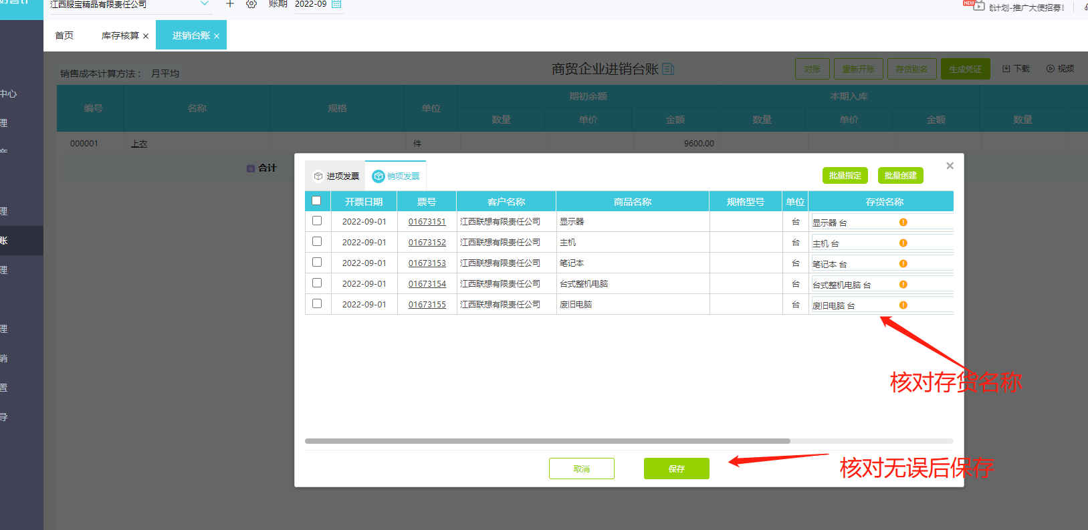1088x530 pixels.
Task: Click the document icon beside 商贸企业进销台账 title
Action: tap(668, 69)
